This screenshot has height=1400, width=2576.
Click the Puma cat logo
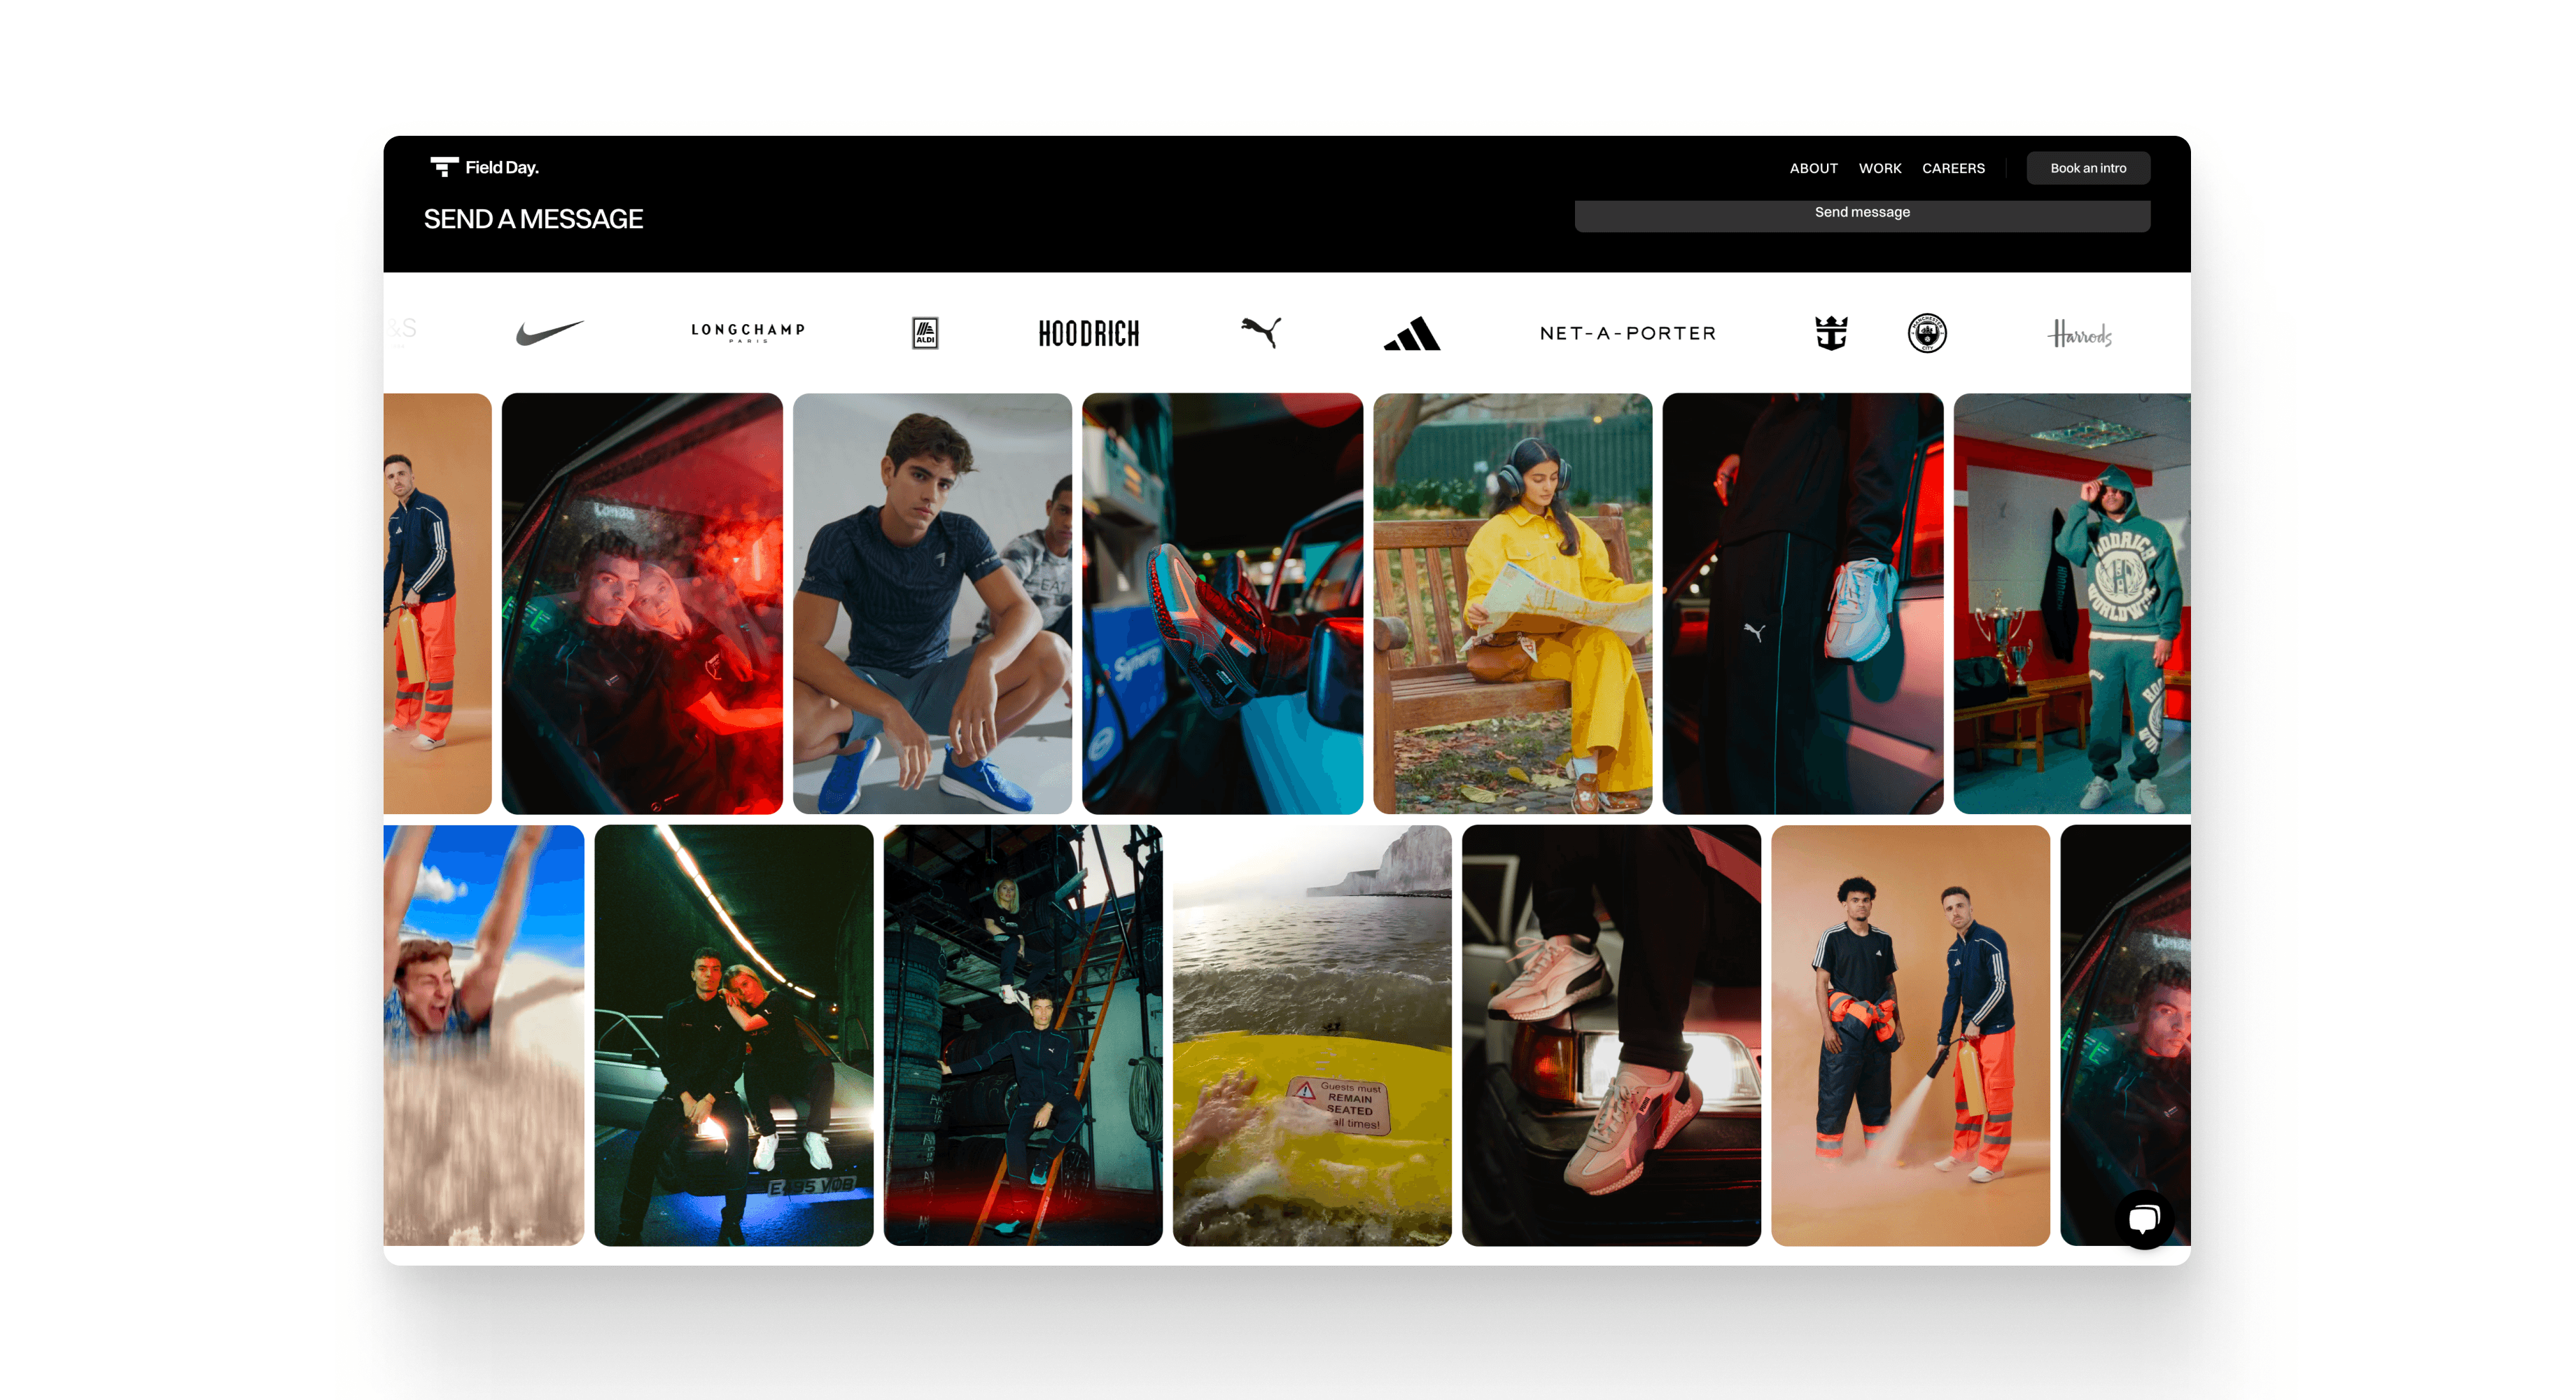pyautogui.click(x=1261, y=332)
